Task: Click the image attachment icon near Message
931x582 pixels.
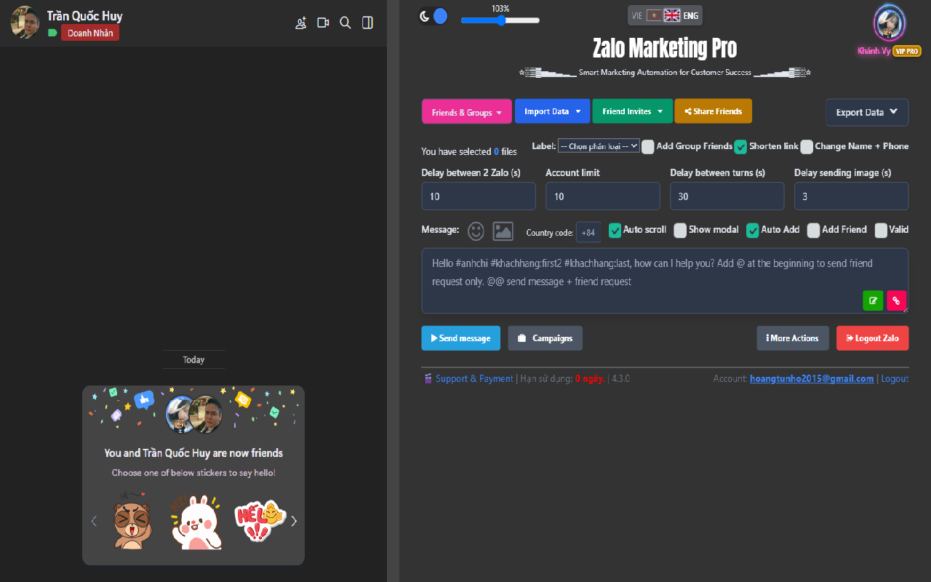Action: click(503, 231)
